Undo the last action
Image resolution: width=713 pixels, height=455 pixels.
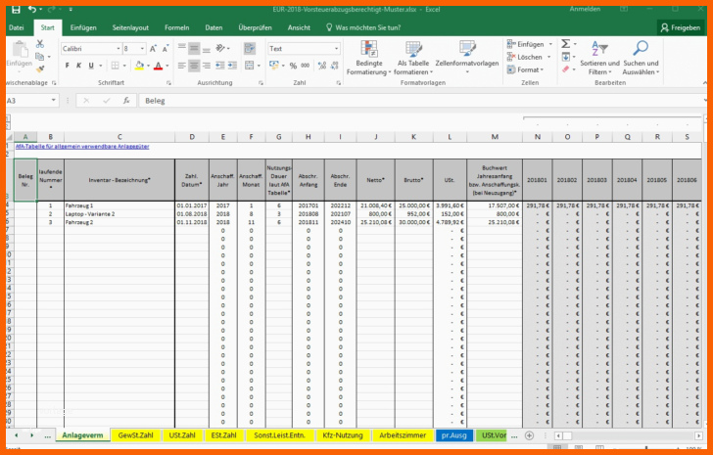coord(32,9)
